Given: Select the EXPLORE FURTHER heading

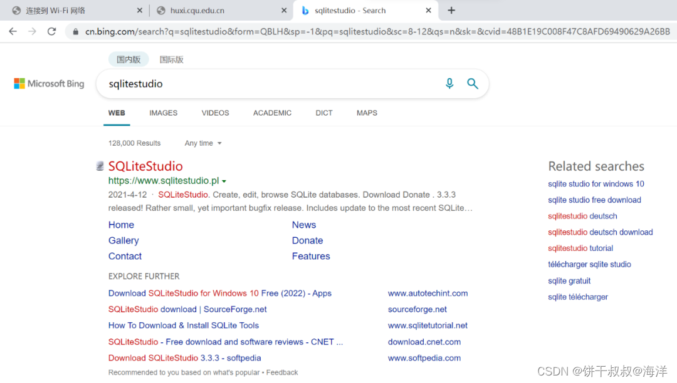Looking at the screenshot, I should 144,276.
